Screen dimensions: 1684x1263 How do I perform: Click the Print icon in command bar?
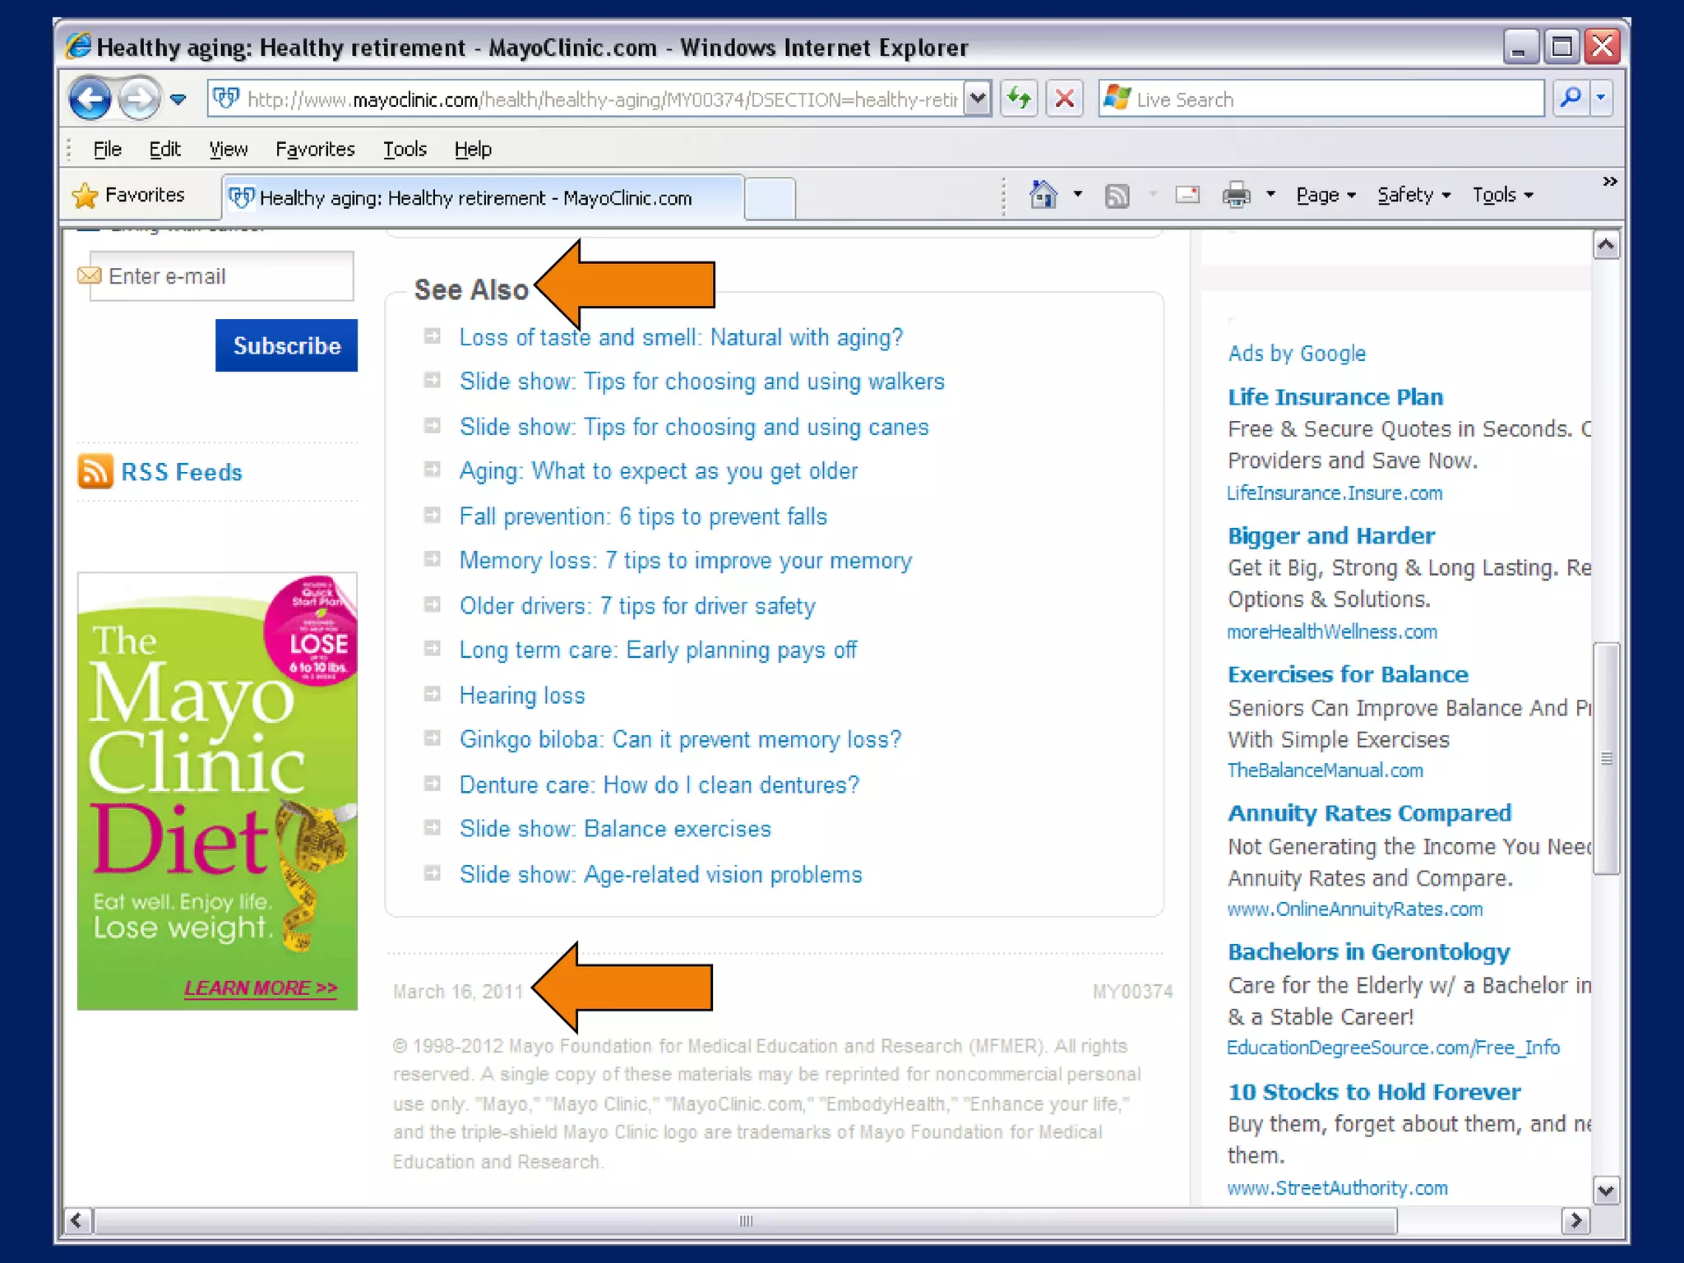coord(1236,195)
